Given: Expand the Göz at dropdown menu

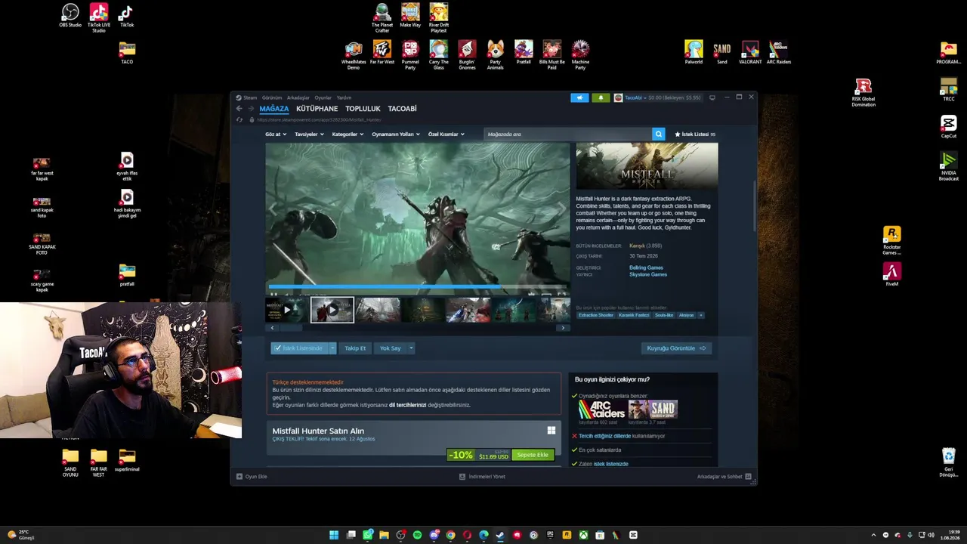Looking at the screenshot, I should [275, 134].
